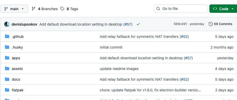
Task: Open the .husky folder
Action: pyautogui.click(x=17, y=47)
